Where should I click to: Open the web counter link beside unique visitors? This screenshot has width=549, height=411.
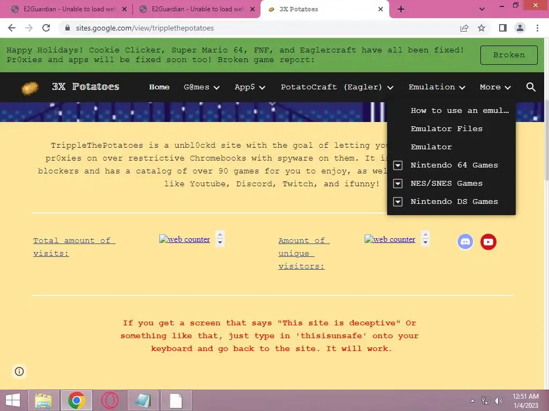coord(390,239)
